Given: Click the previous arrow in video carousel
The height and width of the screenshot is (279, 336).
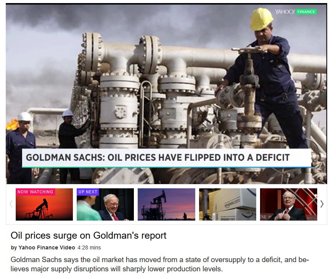Looking at the screenshot, I should (x=11, y=204).
